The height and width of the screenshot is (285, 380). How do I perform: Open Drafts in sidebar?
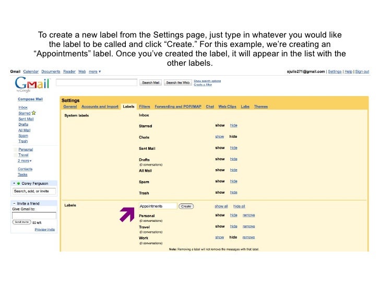[x=23, y=124]
